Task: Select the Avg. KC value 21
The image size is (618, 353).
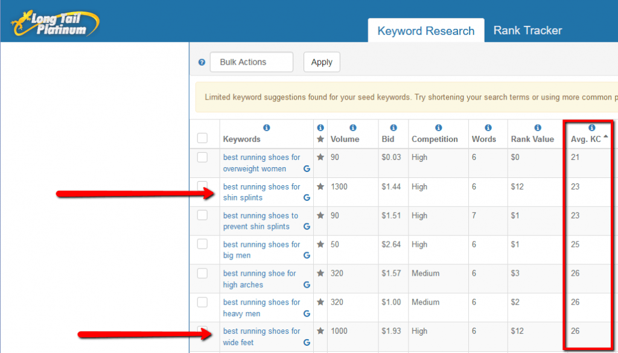Action: [x=575, y=157]
